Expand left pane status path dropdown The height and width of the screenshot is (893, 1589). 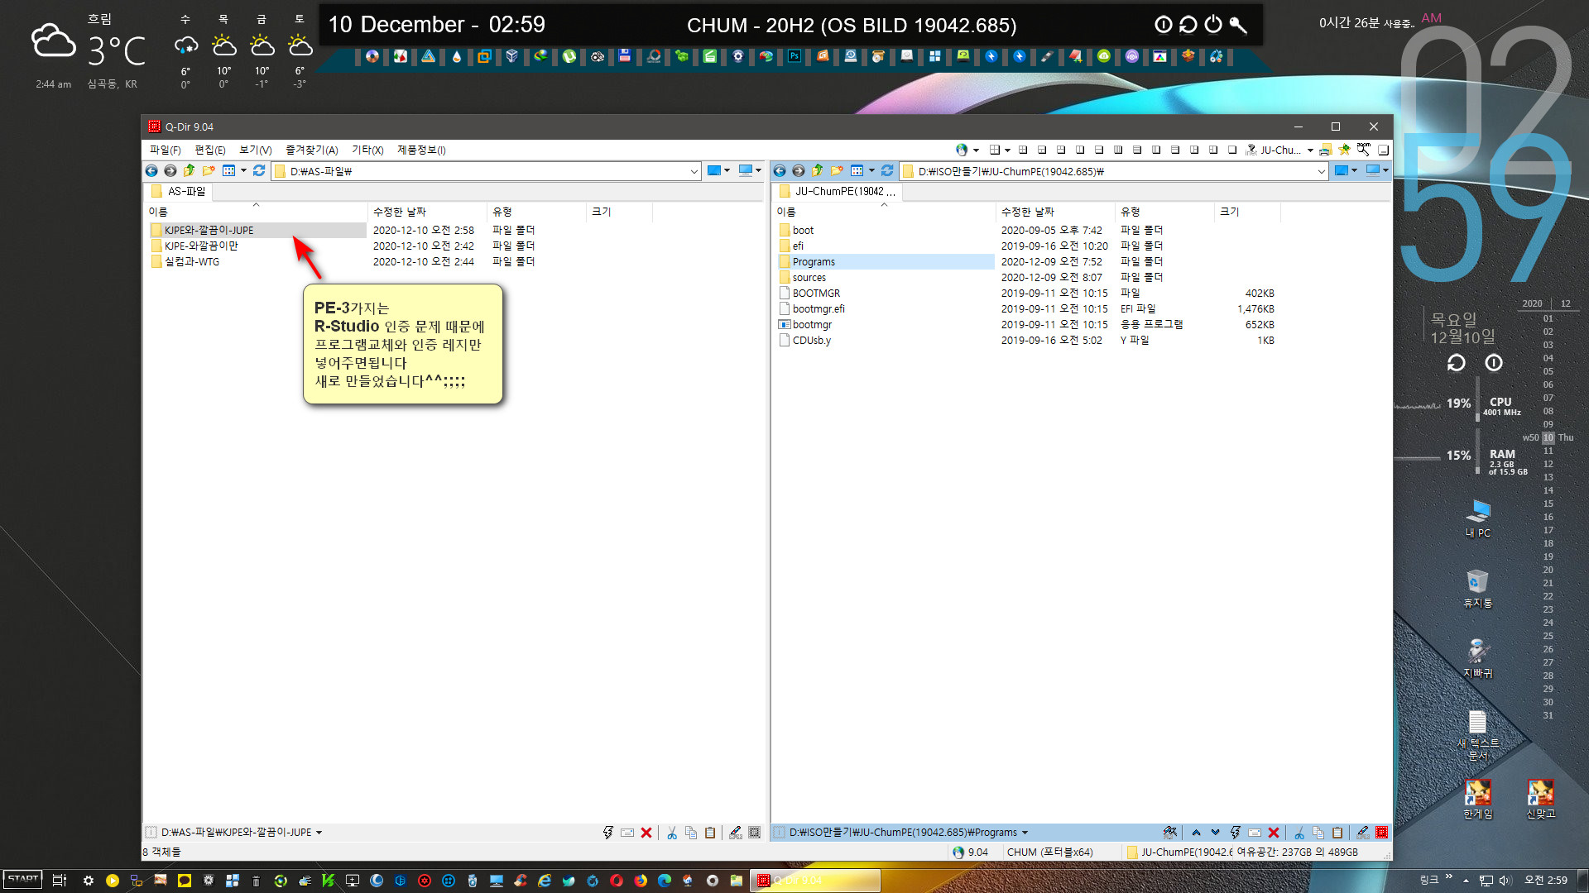319,833
